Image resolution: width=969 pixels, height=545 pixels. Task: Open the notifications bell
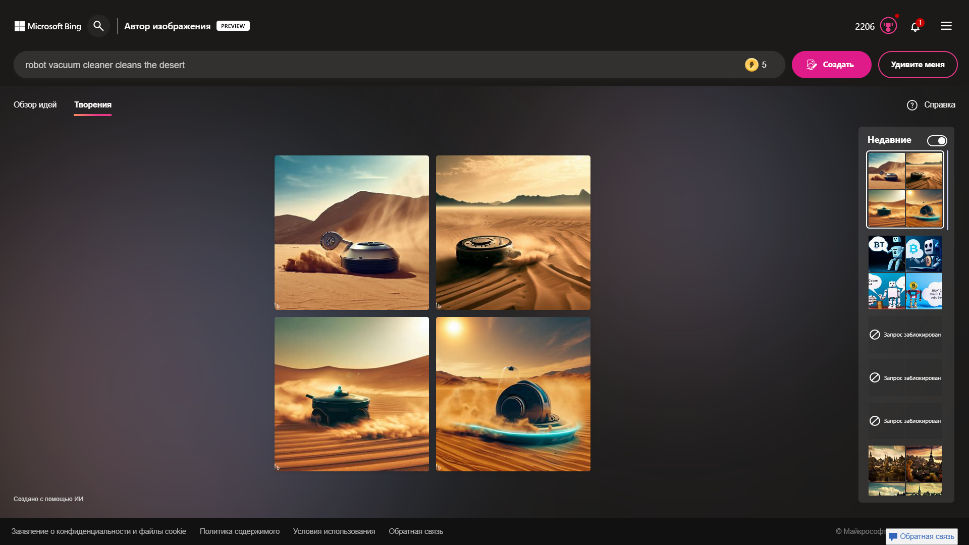(915, 27)
